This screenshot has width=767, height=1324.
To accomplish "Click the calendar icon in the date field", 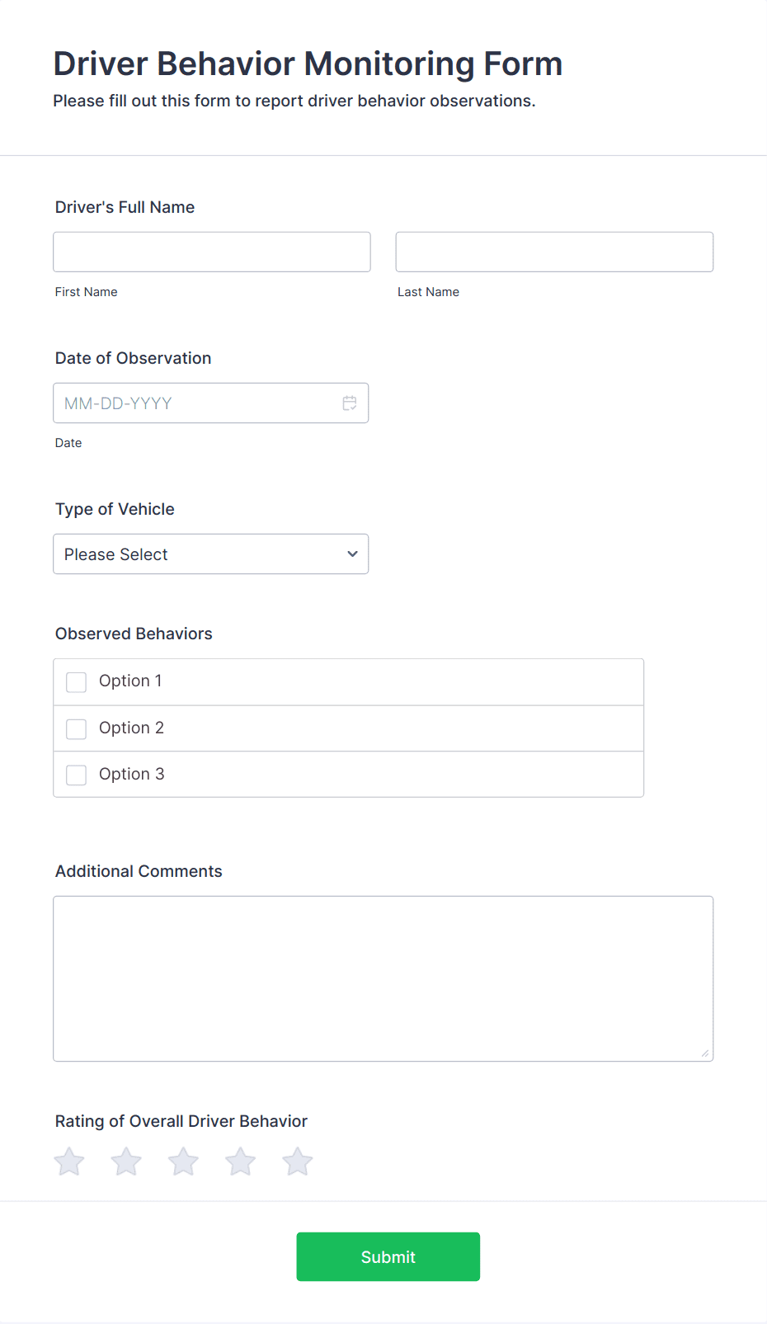I will point(349,403).
